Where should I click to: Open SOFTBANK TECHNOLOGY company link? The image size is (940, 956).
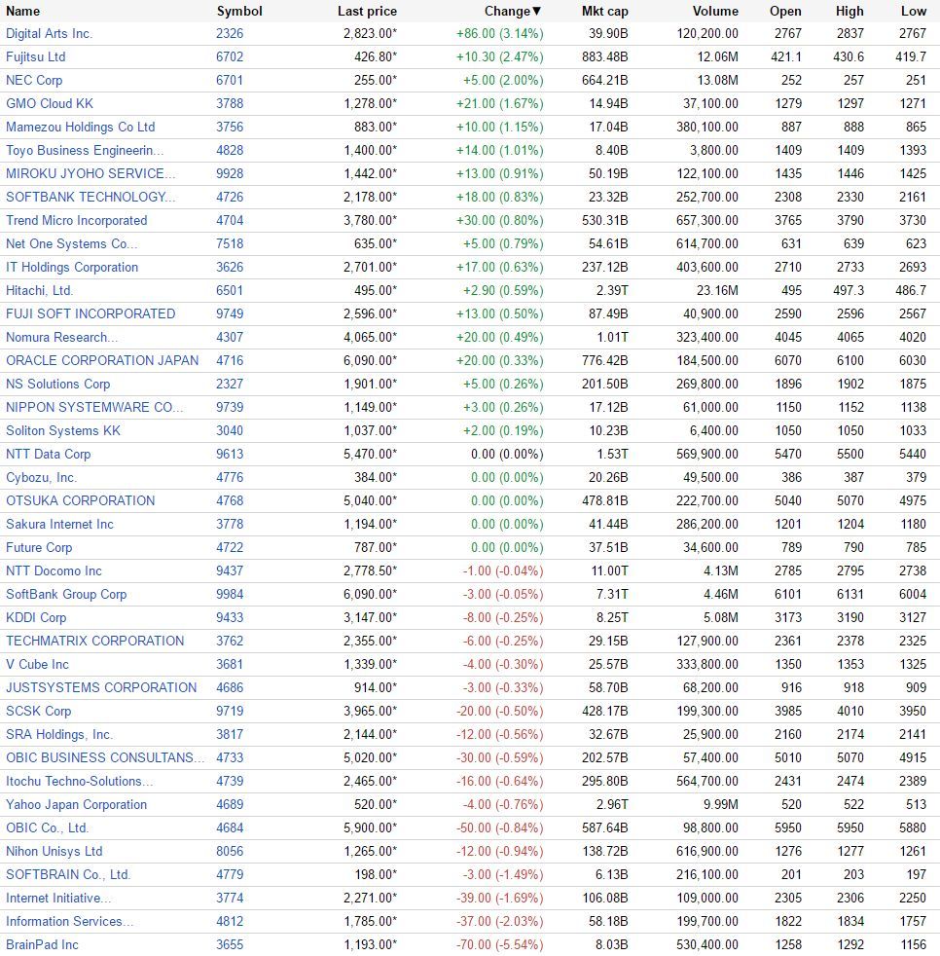[x=90, y=197]
